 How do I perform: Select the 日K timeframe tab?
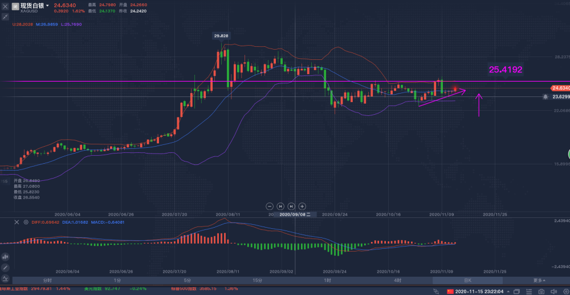[467, 281]
